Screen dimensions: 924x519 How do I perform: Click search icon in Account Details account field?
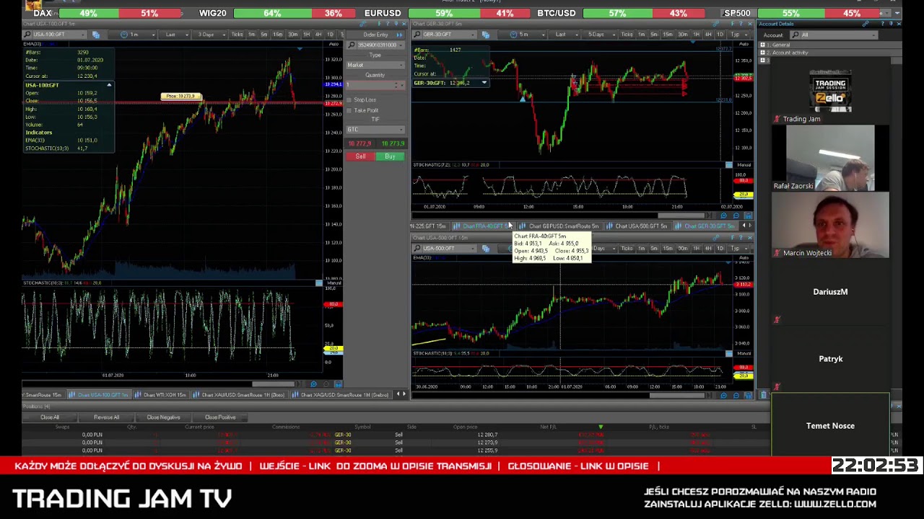[795, 35]
